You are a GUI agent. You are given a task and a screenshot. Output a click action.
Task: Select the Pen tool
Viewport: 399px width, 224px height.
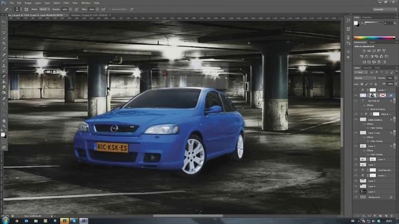4,98
